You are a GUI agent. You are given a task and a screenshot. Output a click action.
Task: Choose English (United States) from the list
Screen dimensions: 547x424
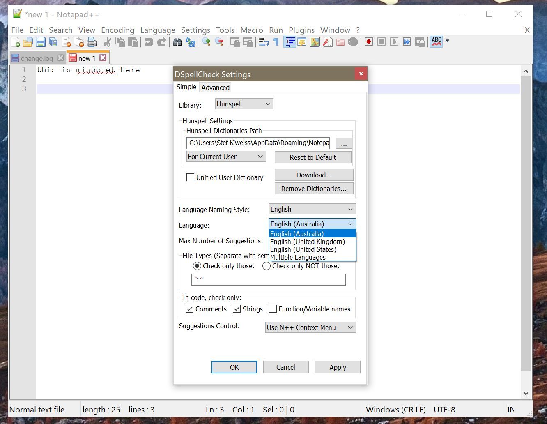pos(312,249)
